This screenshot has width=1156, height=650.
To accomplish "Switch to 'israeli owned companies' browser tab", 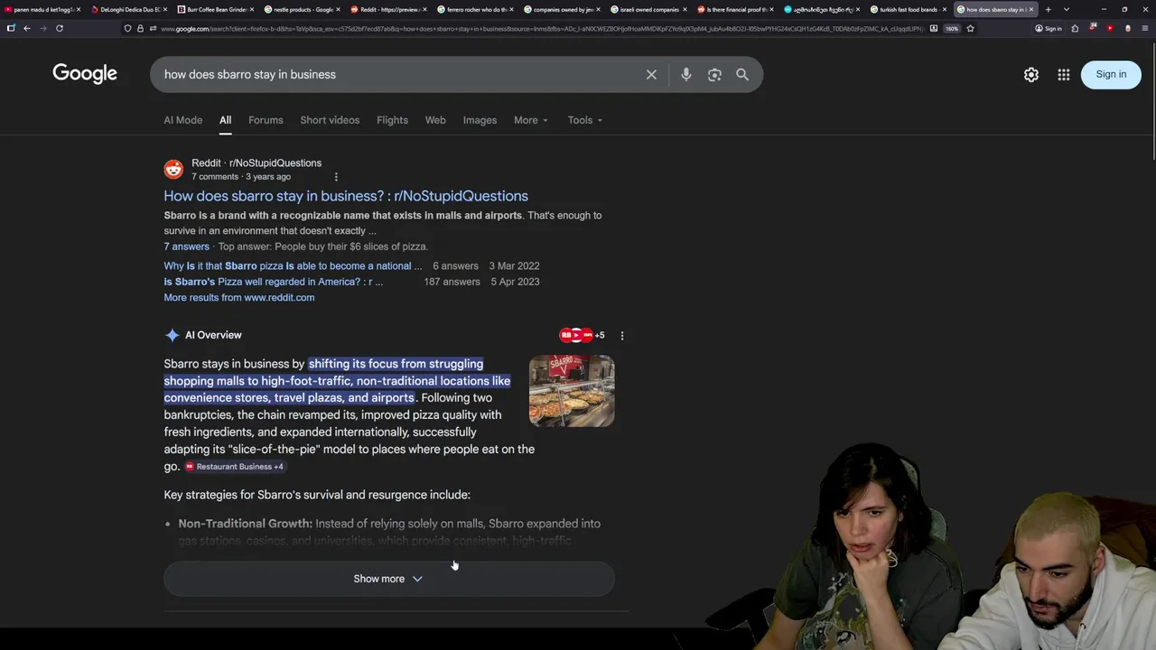I will (649, 9).
